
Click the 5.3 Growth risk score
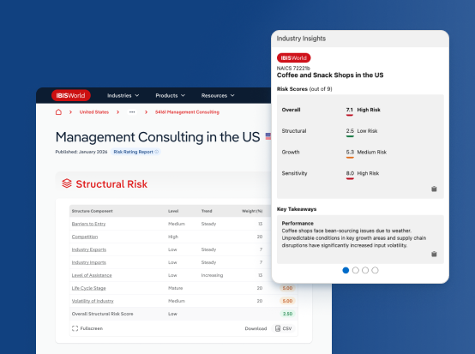(350, 153)
